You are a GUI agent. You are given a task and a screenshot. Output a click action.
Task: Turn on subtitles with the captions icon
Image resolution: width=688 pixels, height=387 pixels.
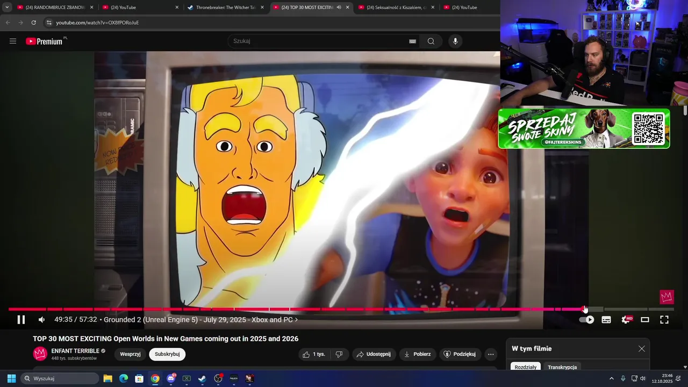pyautogui.click(x=606, y=320)
